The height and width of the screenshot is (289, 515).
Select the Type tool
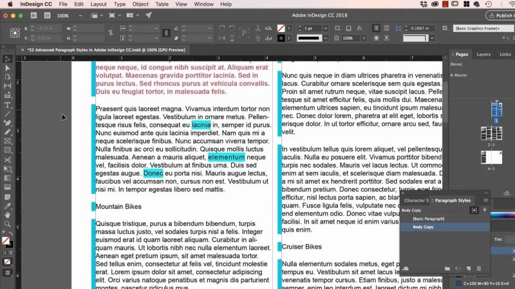[7, 105]
